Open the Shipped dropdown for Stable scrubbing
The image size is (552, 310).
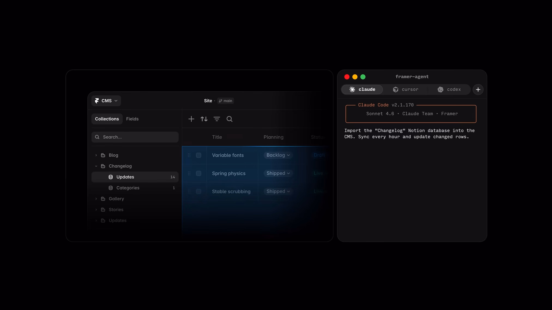pos(278,192)
